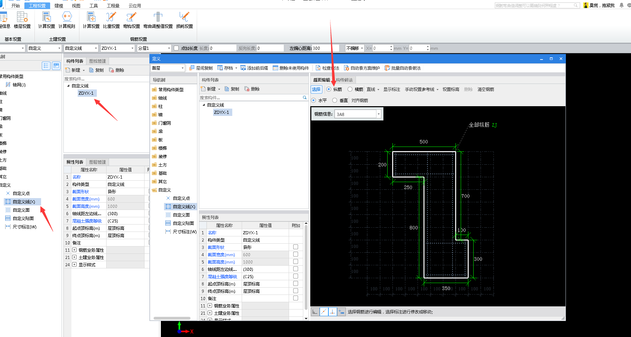Click 复制 in the main window's 构件列表 panel
The width and height of the screenshot is (631, 337).
[96, 70]
